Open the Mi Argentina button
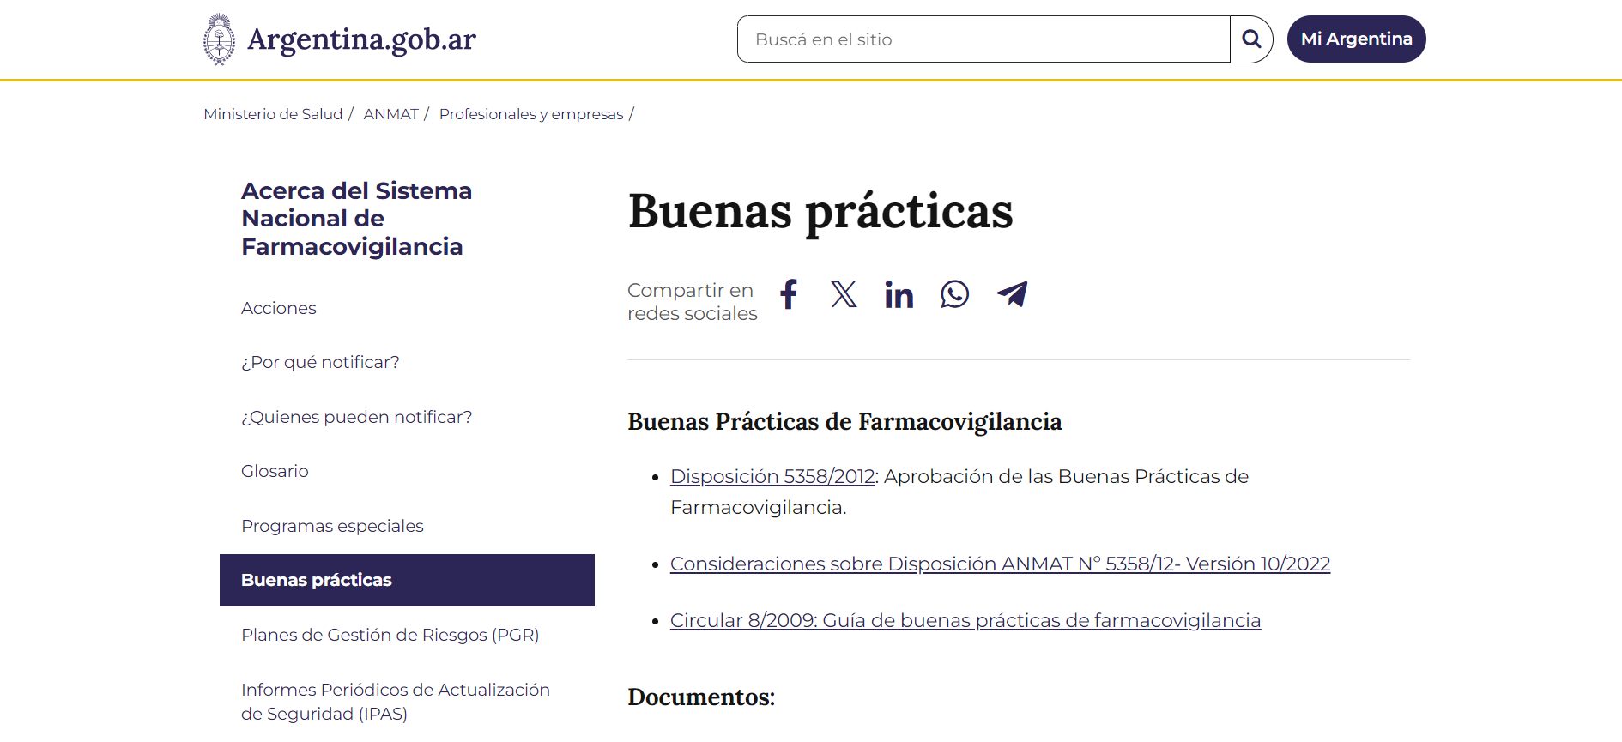Screen dimensions: 1622x742 click(1356, 39)
